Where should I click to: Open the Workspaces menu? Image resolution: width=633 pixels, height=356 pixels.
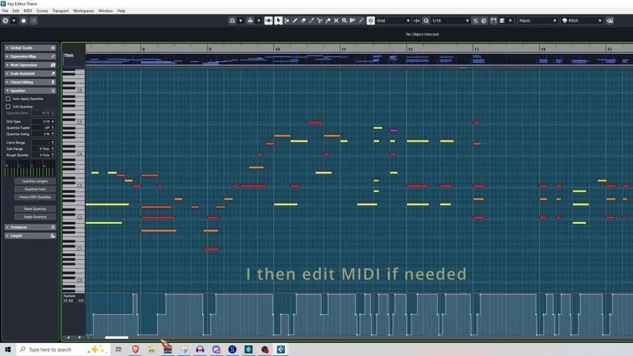pos(84,11)
